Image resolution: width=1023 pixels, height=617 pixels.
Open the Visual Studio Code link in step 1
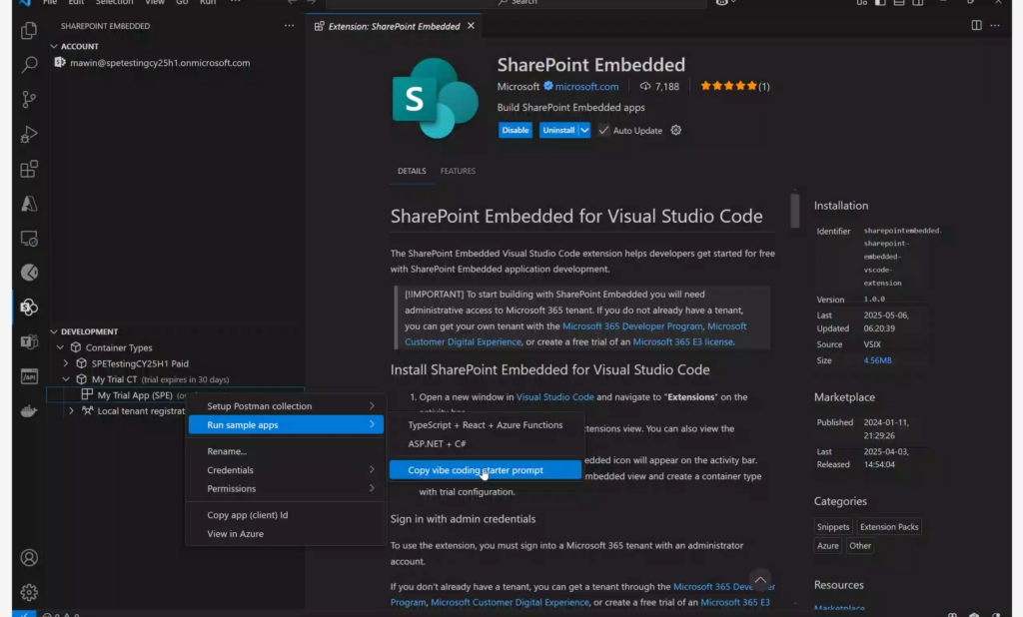(x=555, y=396)
